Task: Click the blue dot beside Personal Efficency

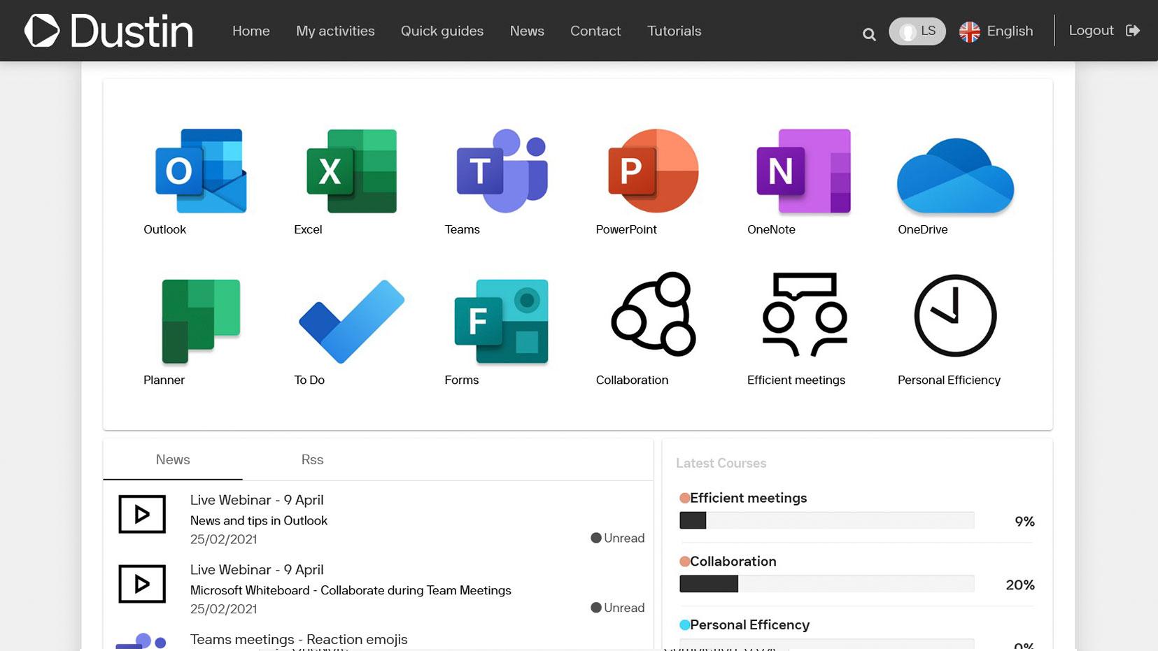Action: (684, 625)
